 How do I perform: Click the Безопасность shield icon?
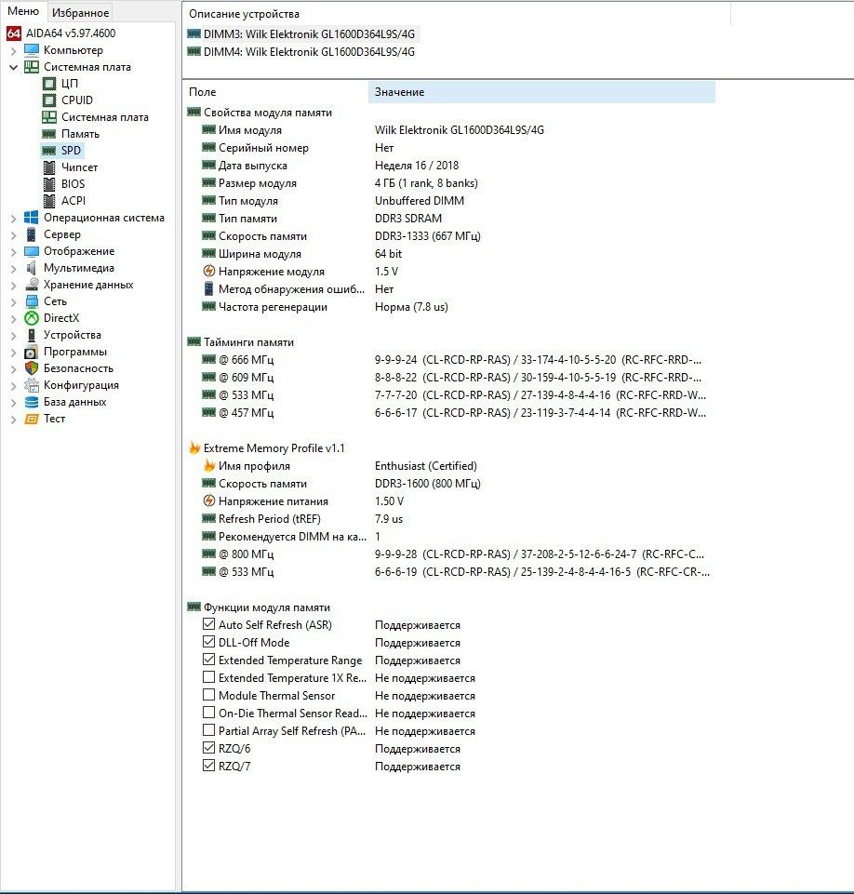32,368
